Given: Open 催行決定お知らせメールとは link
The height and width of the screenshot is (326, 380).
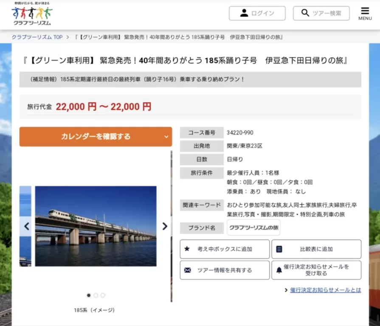Looking at the screenshot, I should (326, 290).
